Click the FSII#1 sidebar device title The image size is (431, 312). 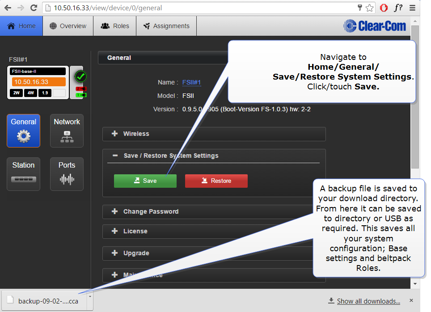18,59
